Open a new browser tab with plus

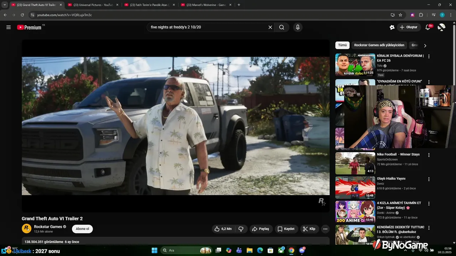click(x=239, y=5)
